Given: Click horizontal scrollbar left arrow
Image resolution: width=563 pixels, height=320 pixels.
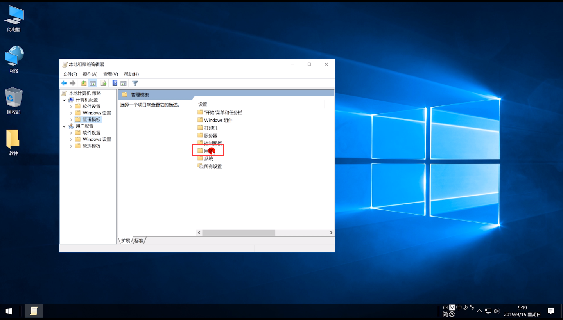Looking at the screenshot, I should coord(199,233).
